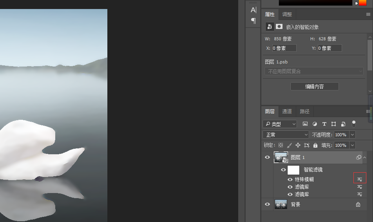Filter layers by shape layers icon
Screen dimensions: 373x222
(x=333, y=124)
